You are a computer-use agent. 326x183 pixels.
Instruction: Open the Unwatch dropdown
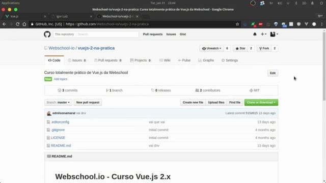211,48
